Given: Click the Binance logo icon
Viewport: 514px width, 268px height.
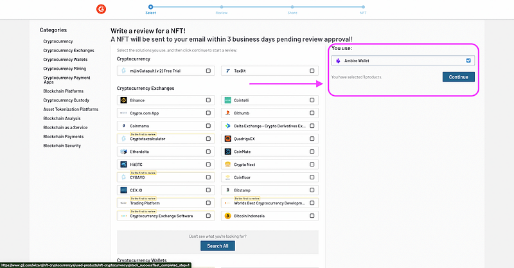Looking at the screenshot, I should point(123,100).
